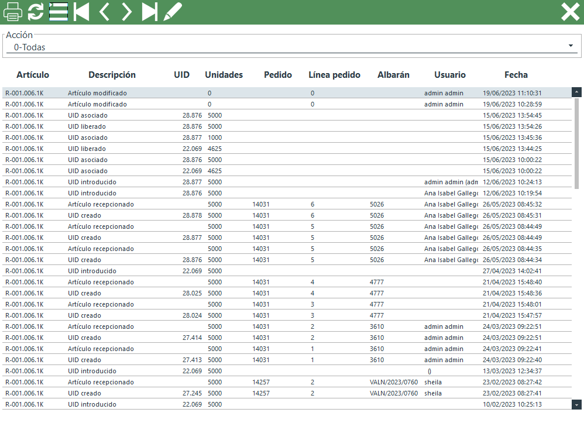This screenshot has height=423, width=584.
Task: Jump to the last record
Action: 150,12
